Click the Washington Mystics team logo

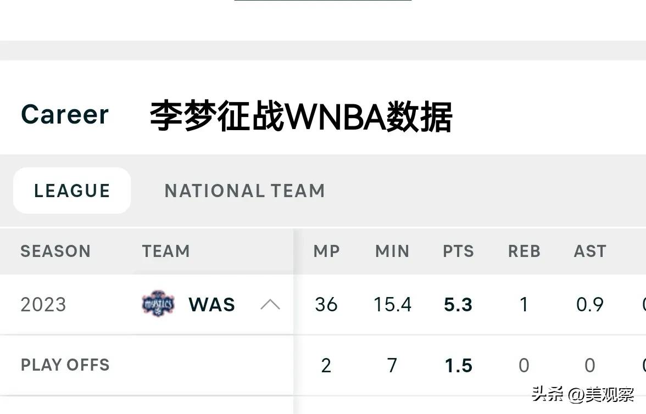click(158, 304)
